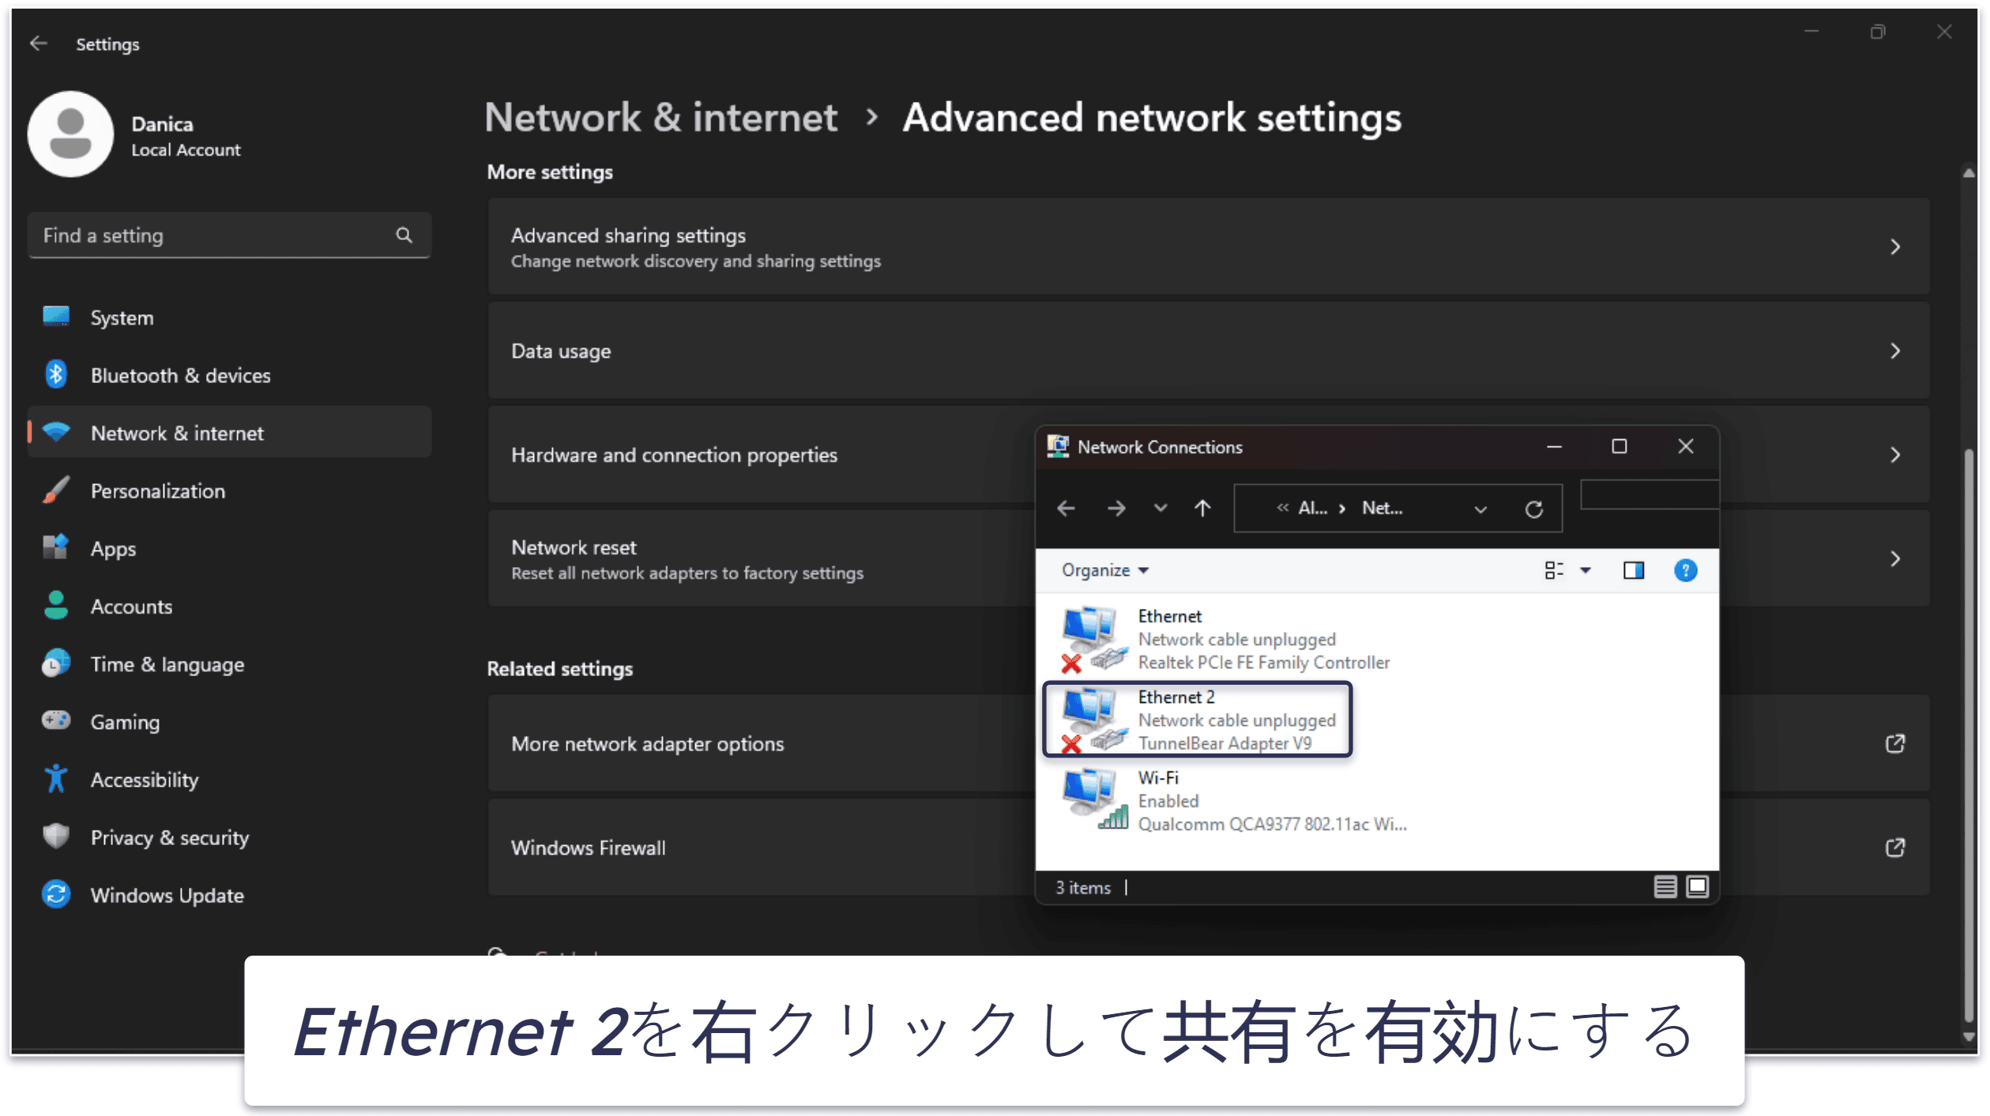
Task: Open Network reset option
Action: (x=761, y=559)
